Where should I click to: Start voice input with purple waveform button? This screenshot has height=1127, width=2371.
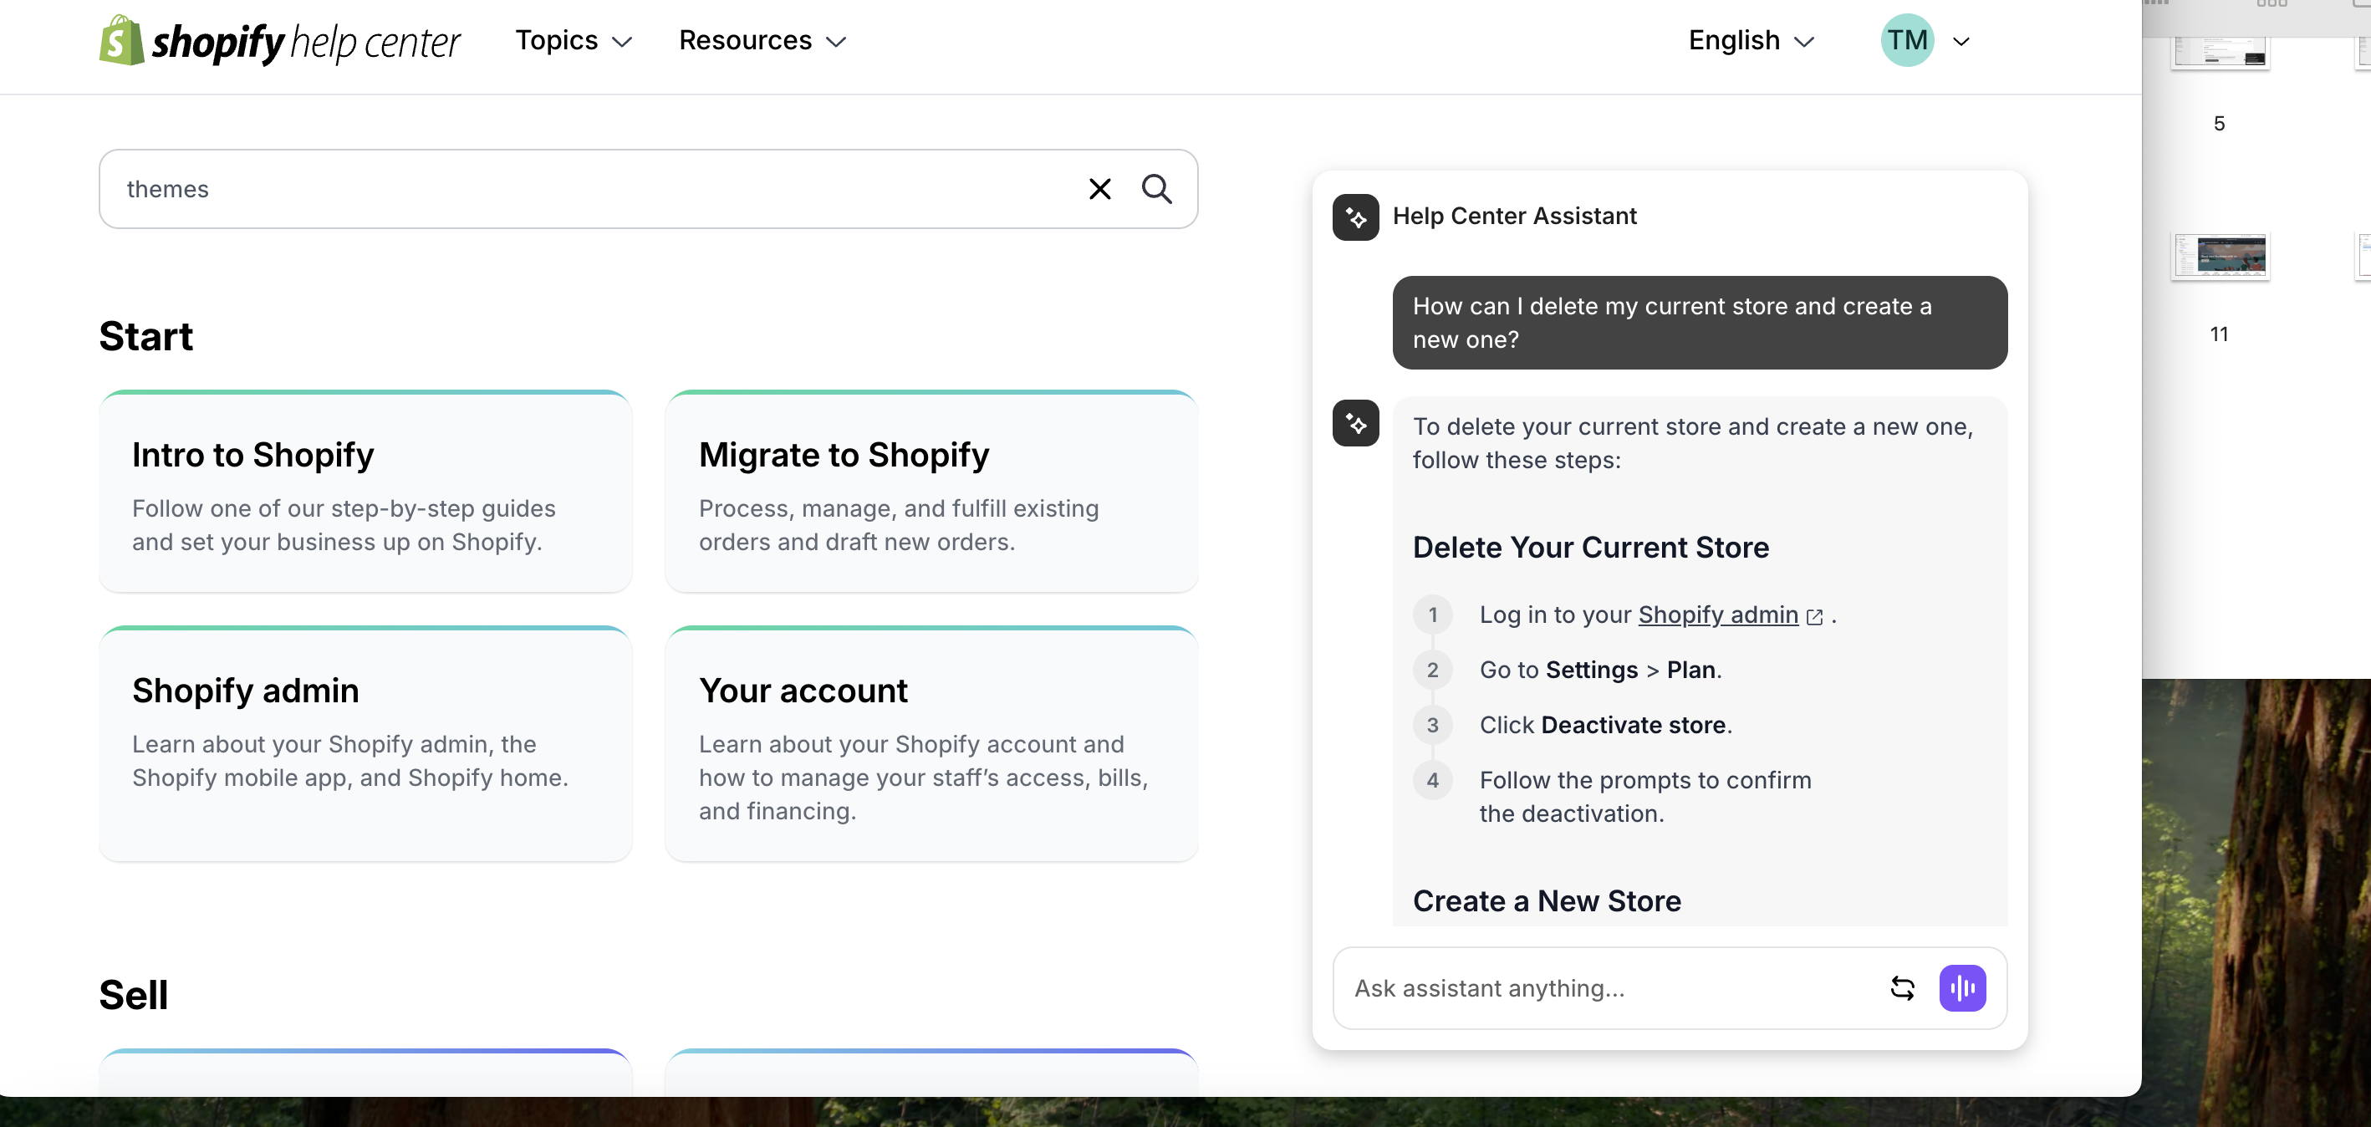(x=1962, y=988)
